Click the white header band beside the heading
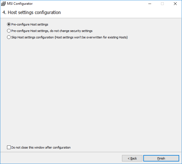The width and height of the screenshot is (182, 164). pos(121,13)
